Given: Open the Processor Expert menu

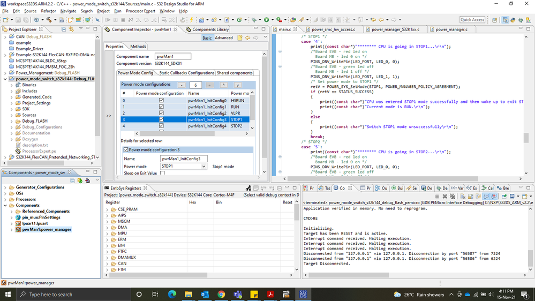Looking at the screenshot, I should pyautogui.click(x=141, y=11).
